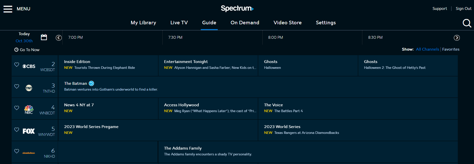
Task: Select the 8:00 PM time slot header
Action: coord(275,37)
